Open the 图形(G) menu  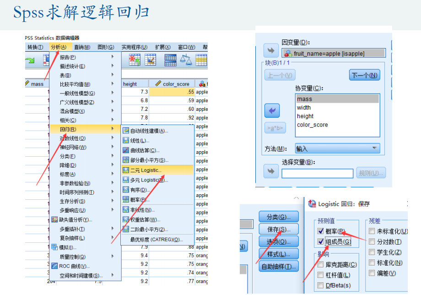pos(106,47)
